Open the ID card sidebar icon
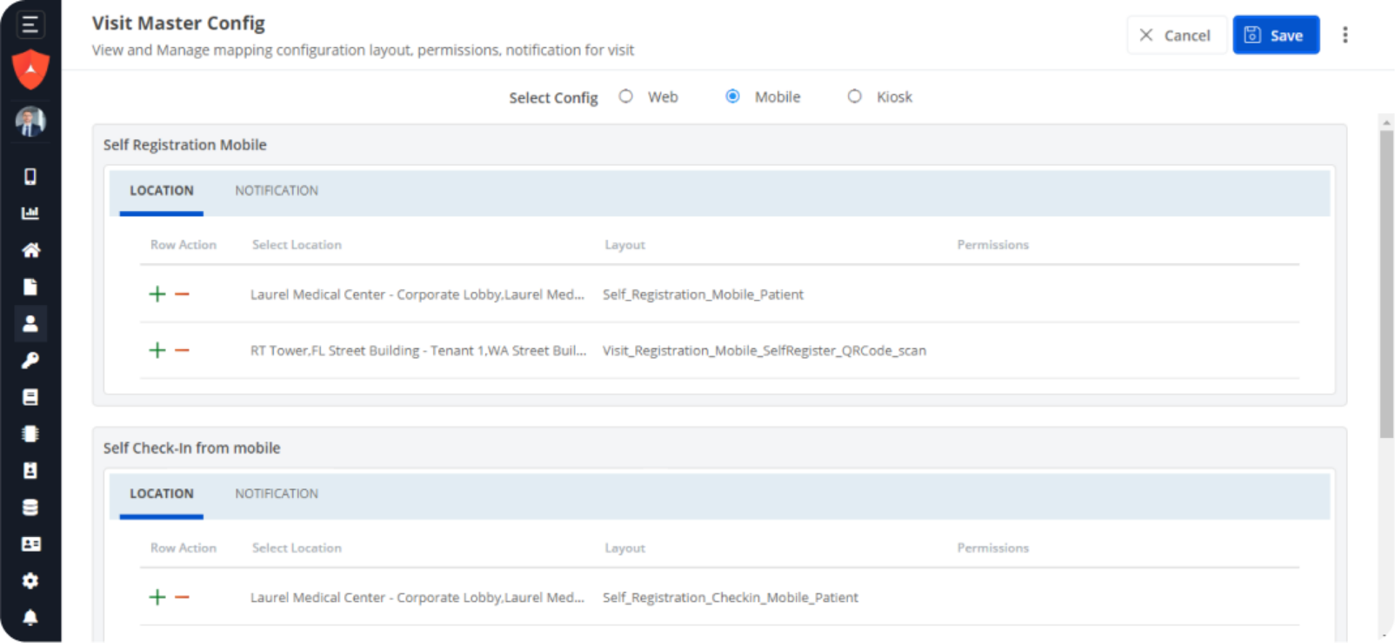The height and width of the screenshot is (643, 1395). [30, 544]
